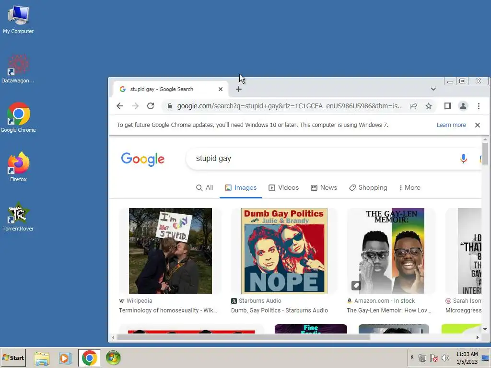Open the Windows Start menu
491x368 pixels.
(x=13, y=357)
